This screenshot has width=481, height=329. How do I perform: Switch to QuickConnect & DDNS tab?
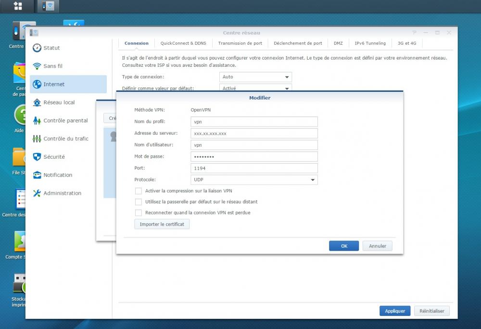click(183, 43)
